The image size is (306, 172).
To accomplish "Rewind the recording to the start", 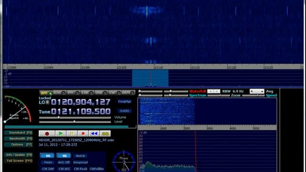I will pyautogui.click(x=94, y=134).
